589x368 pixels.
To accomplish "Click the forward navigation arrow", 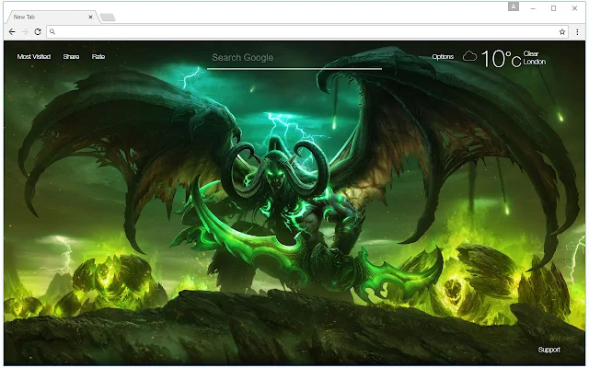I will point(25,32).
